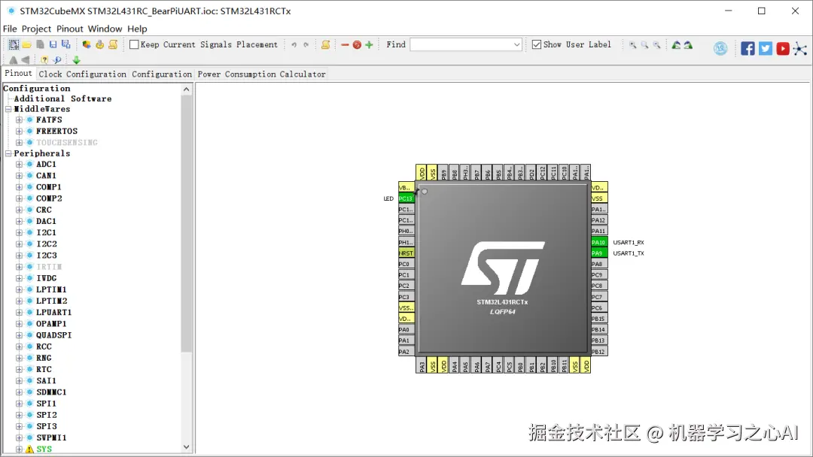Image resolution: width=813 pixels, height=457 pixels.
Task: Click the first zoom magnifier icon
Action: 632,45
